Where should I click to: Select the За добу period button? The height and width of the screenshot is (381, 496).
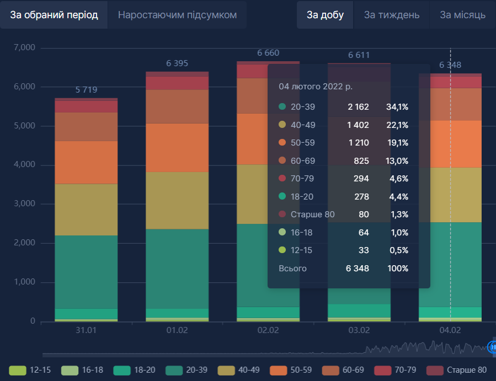coord(326,15)
